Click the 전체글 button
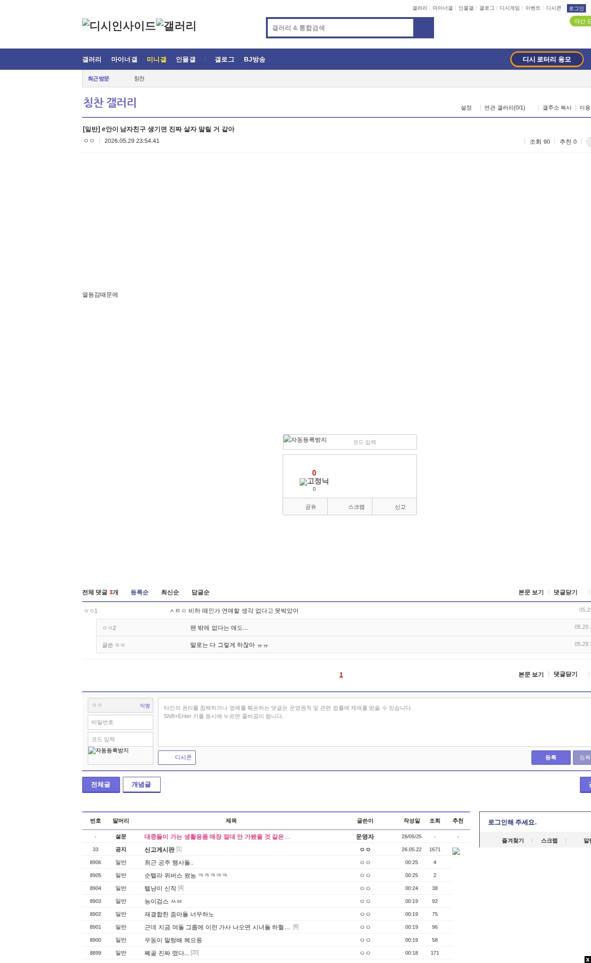Screen dimensions: 591x963 pyautogui.click(x=101, y=785)
